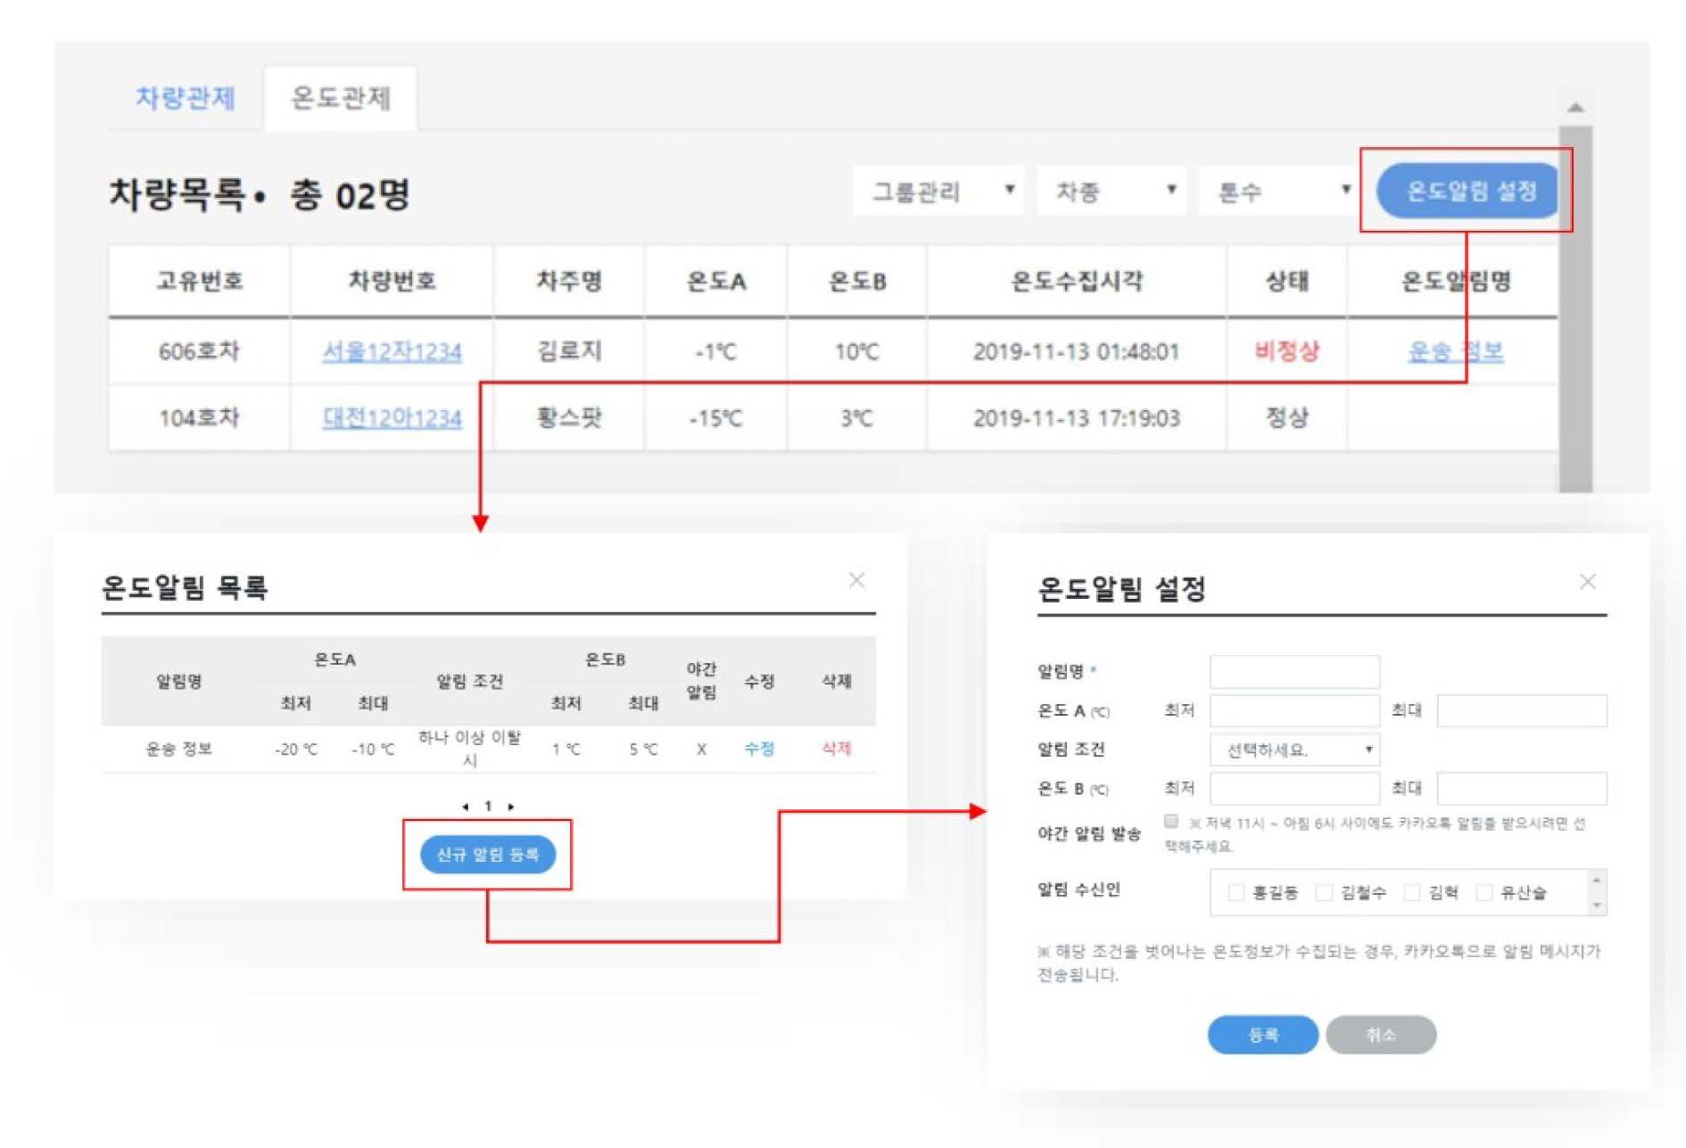Open the 그룹관리 dropdown
The width and height of the screenshot is (1686, 1148).
939,192
